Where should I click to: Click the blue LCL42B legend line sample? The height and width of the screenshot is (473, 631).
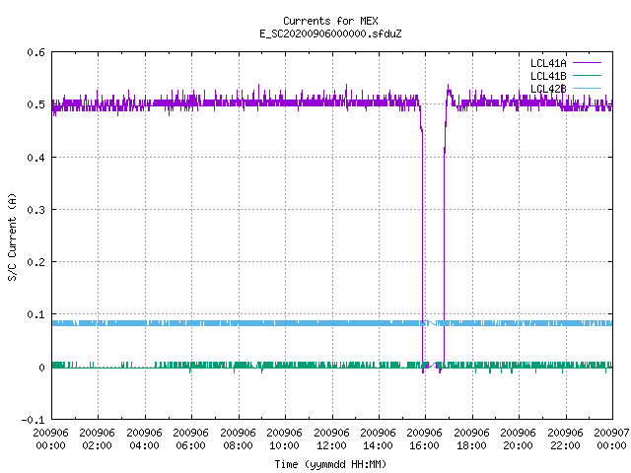coord(587,88)
